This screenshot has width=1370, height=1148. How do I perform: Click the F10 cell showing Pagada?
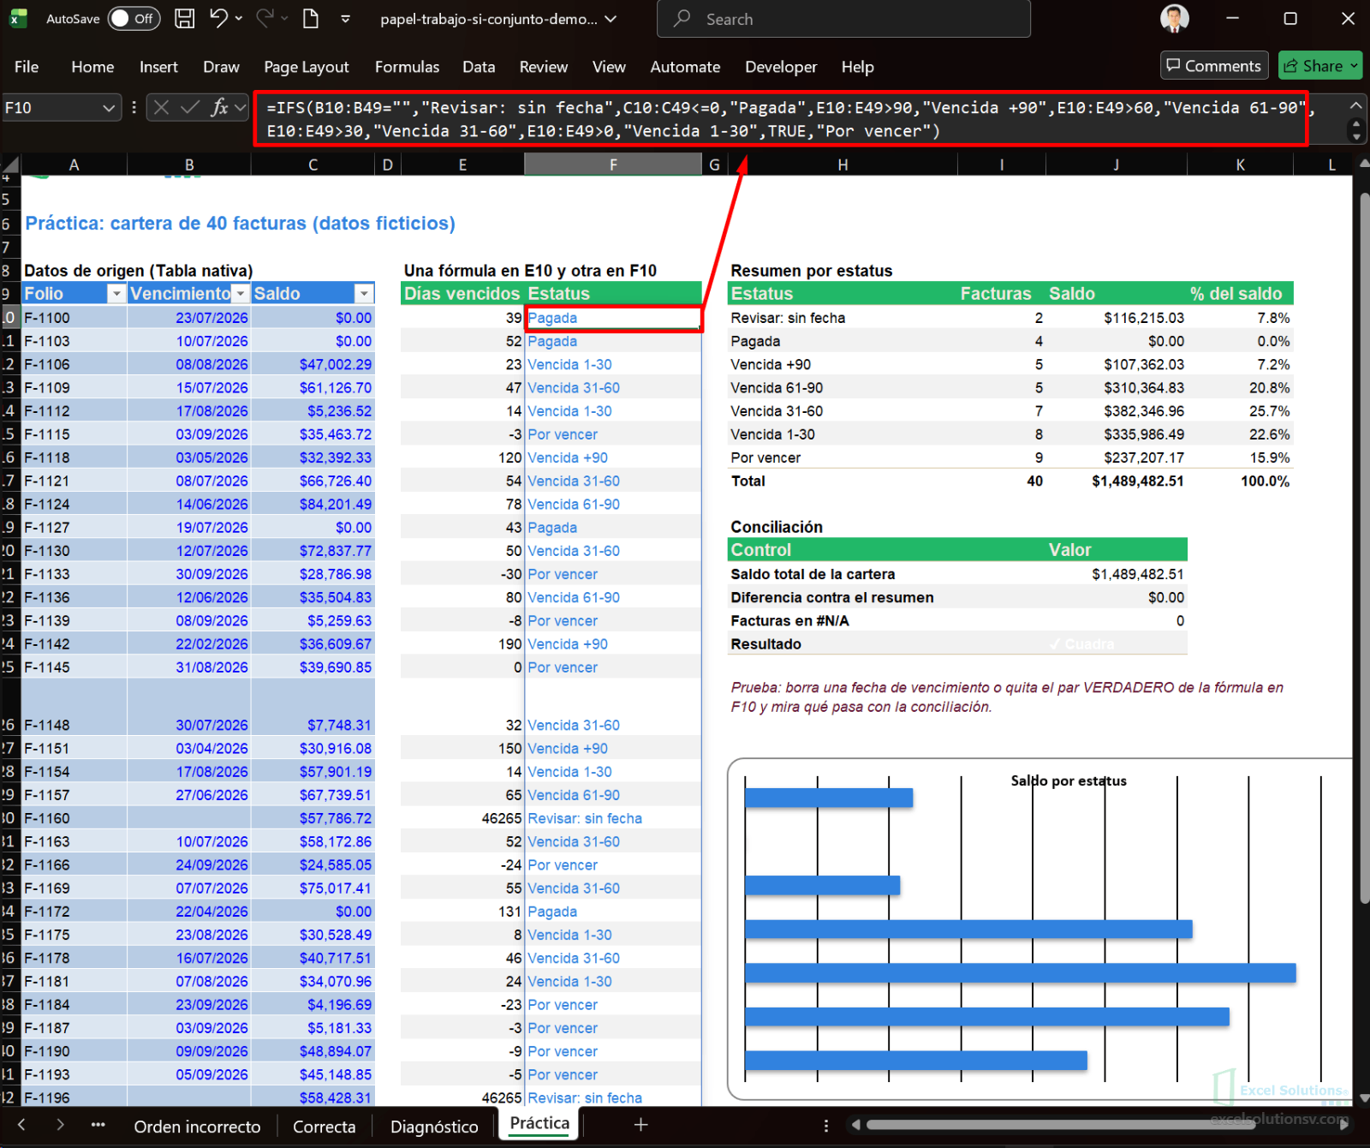[613, 318]
